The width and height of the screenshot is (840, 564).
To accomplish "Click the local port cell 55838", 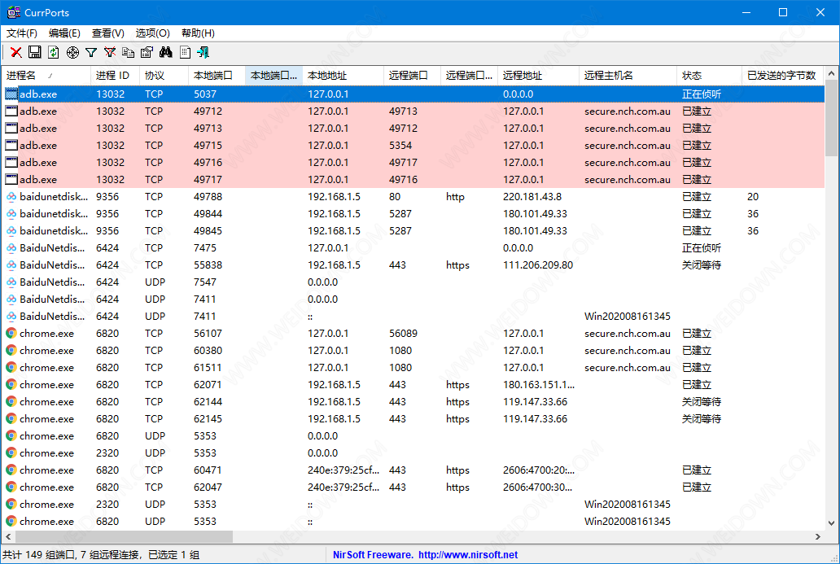I will pyautogui.click(x=208, y=265).
